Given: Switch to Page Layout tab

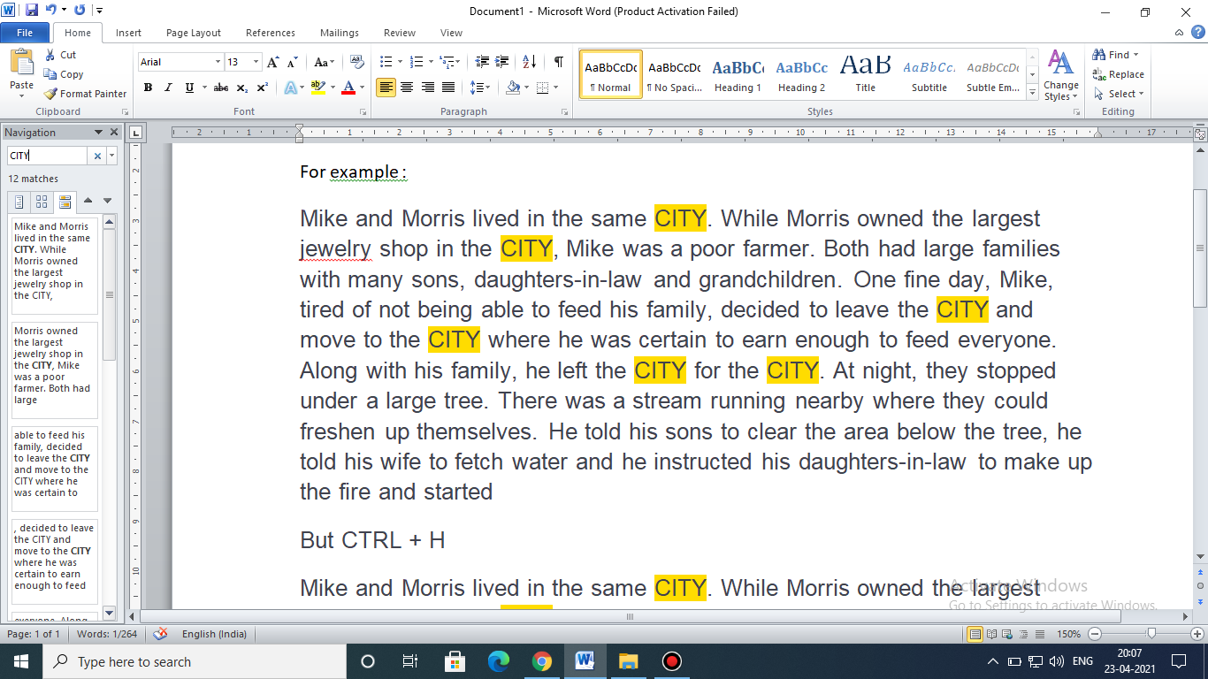Looking at the screenshot, I should click(x=194, y=33).
